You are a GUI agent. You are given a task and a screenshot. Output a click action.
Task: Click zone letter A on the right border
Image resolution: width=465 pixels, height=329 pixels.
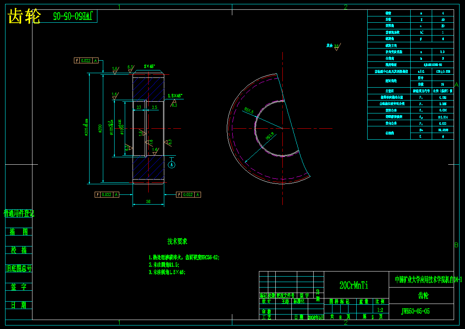click(x=456, y=84)
